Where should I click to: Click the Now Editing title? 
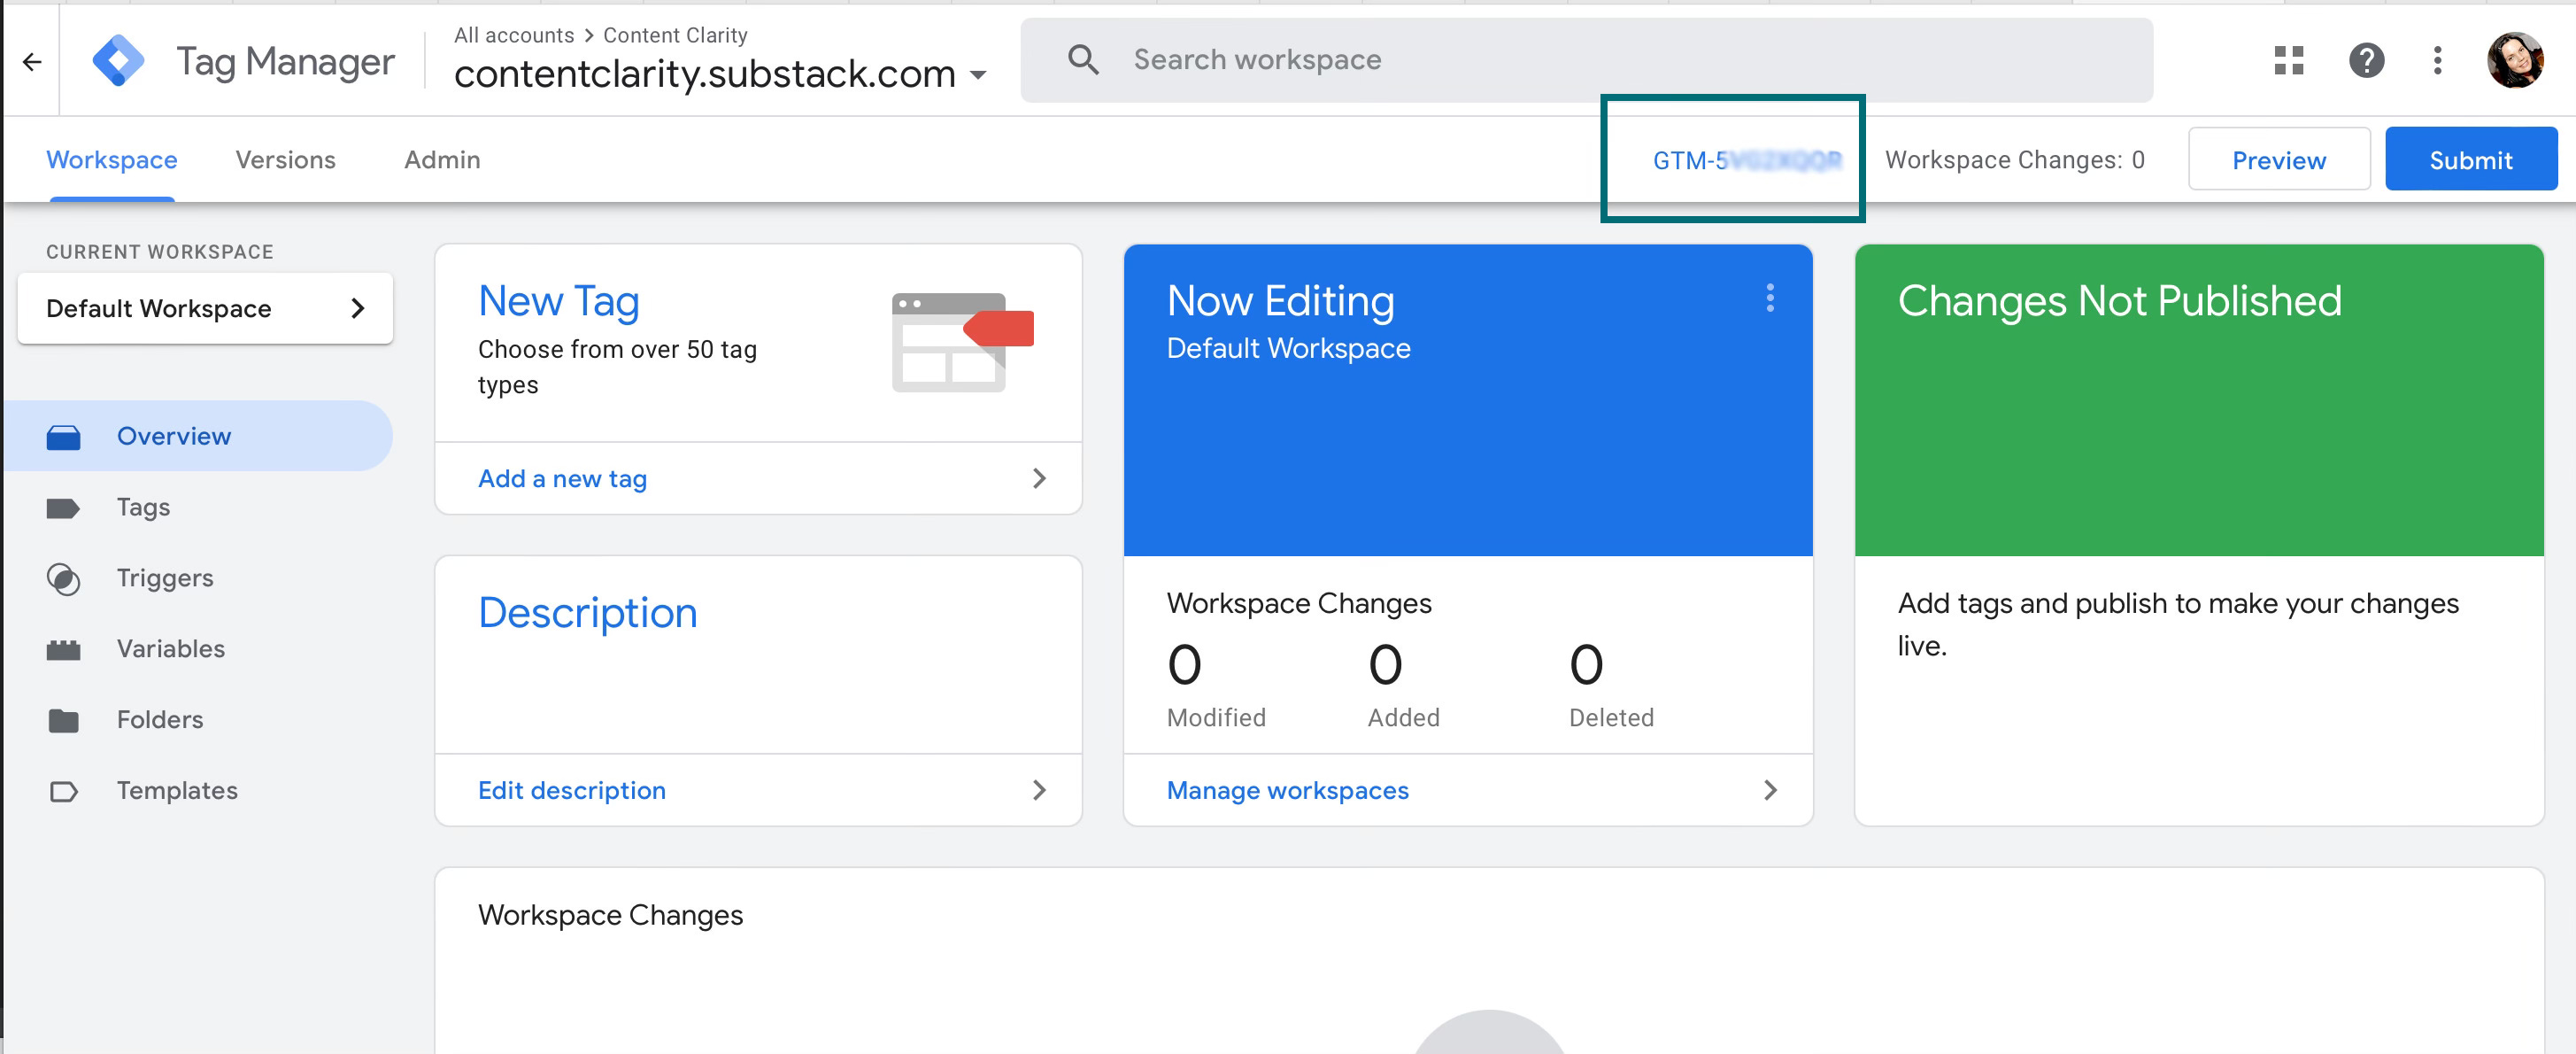point(1280,301)
